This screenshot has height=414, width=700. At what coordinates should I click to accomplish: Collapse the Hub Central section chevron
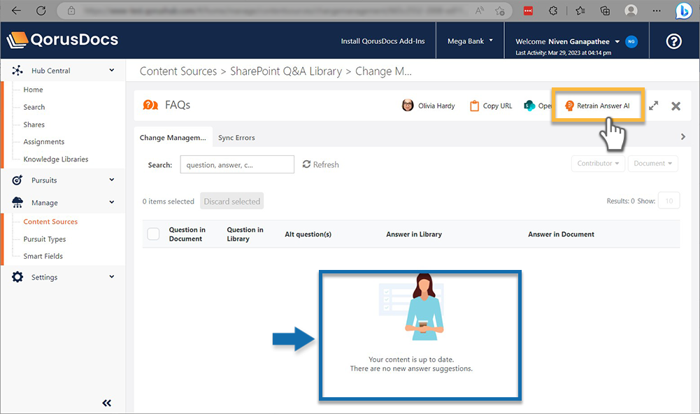(112, 70)
